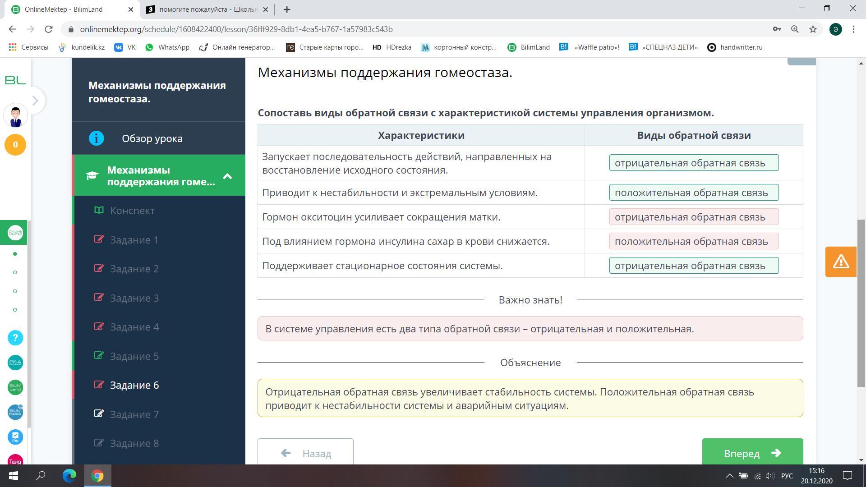Click the Обзор урока info icon
This screenshot has height=487, width=866.
click(96, 138)
